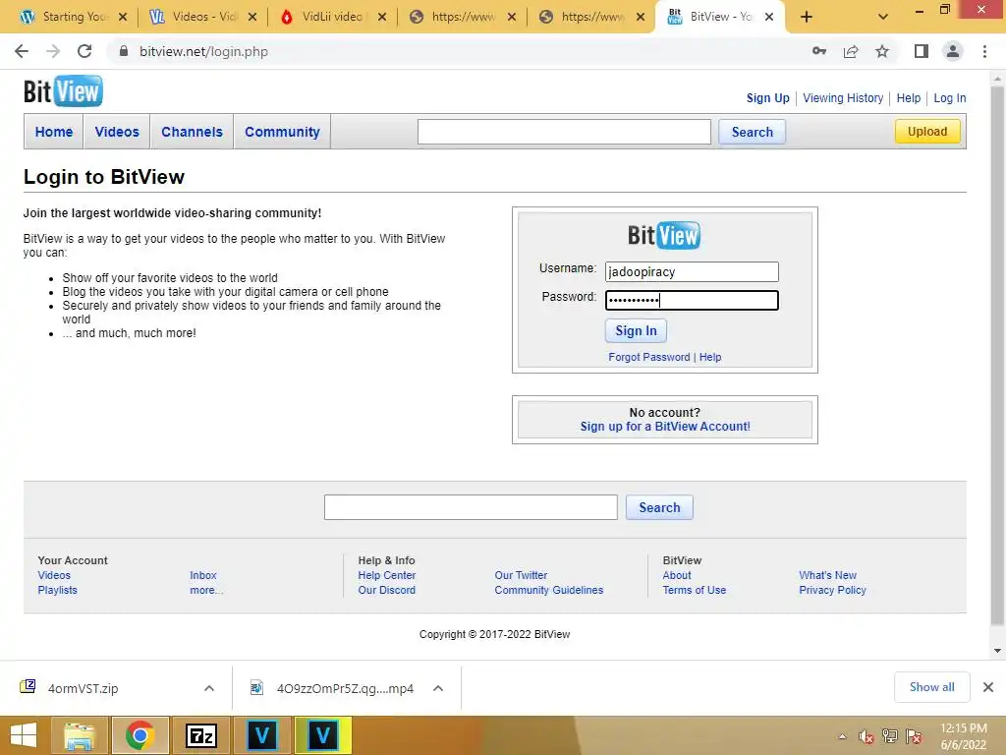
Task: Close the Videos - VidLii tab
Action: tap(252, 17)
